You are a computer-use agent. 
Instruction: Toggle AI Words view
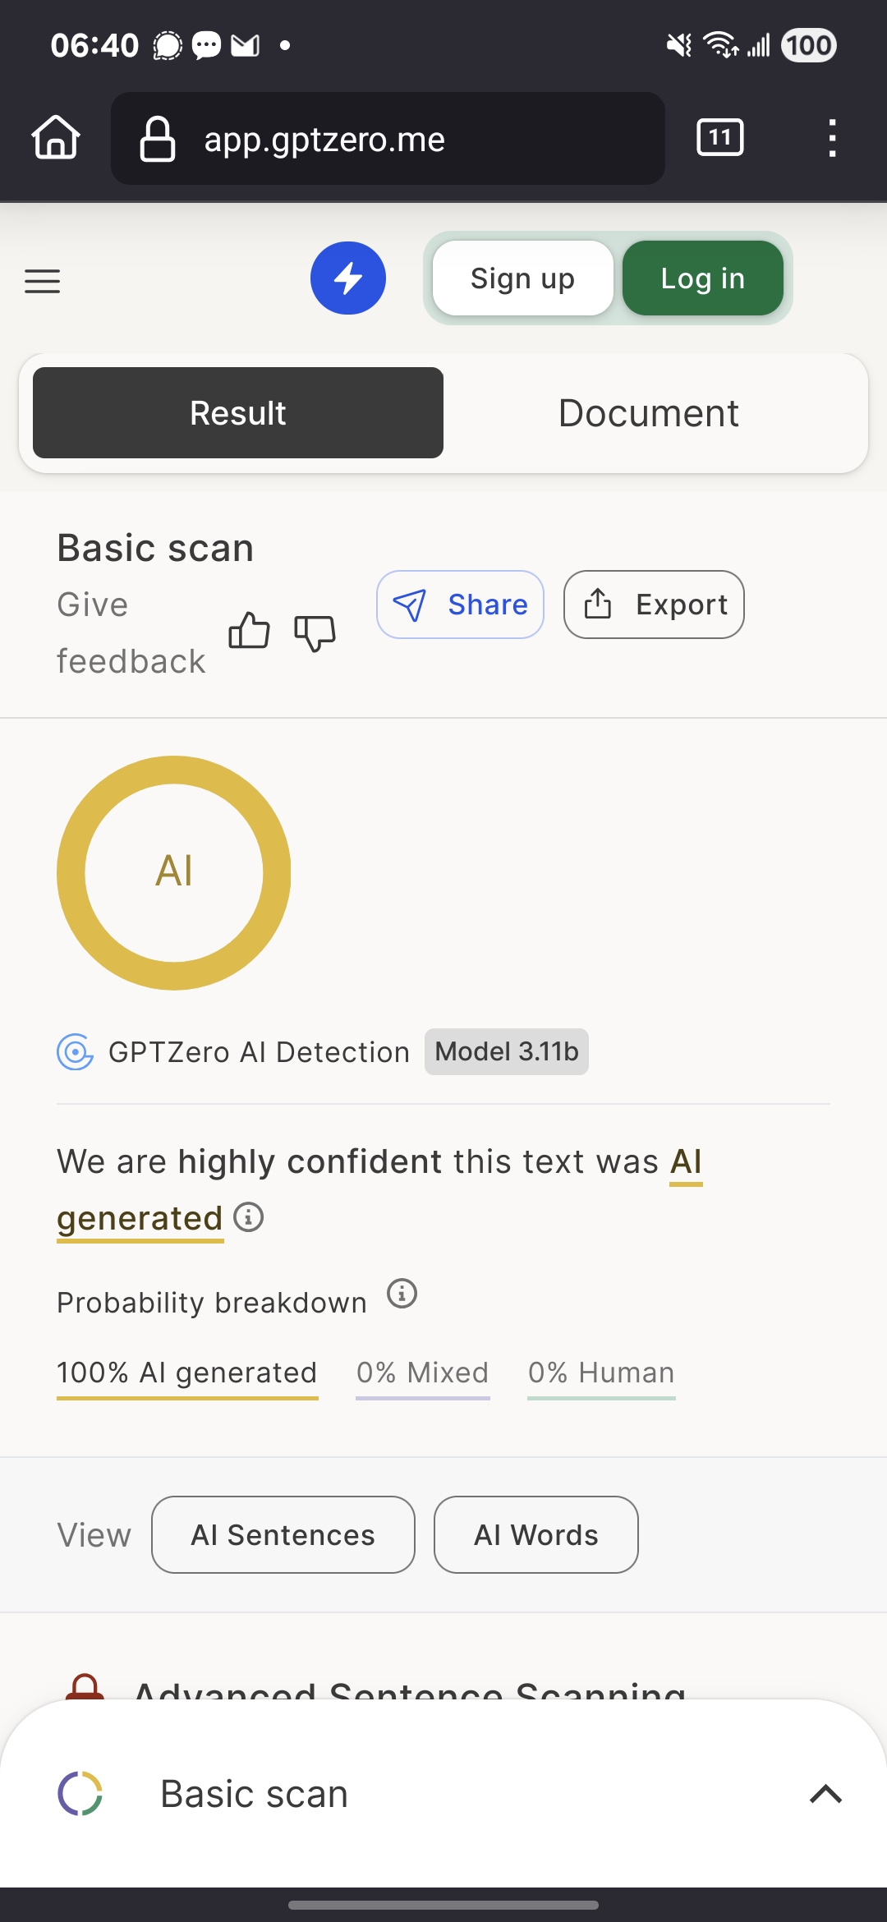point(535,1534)
